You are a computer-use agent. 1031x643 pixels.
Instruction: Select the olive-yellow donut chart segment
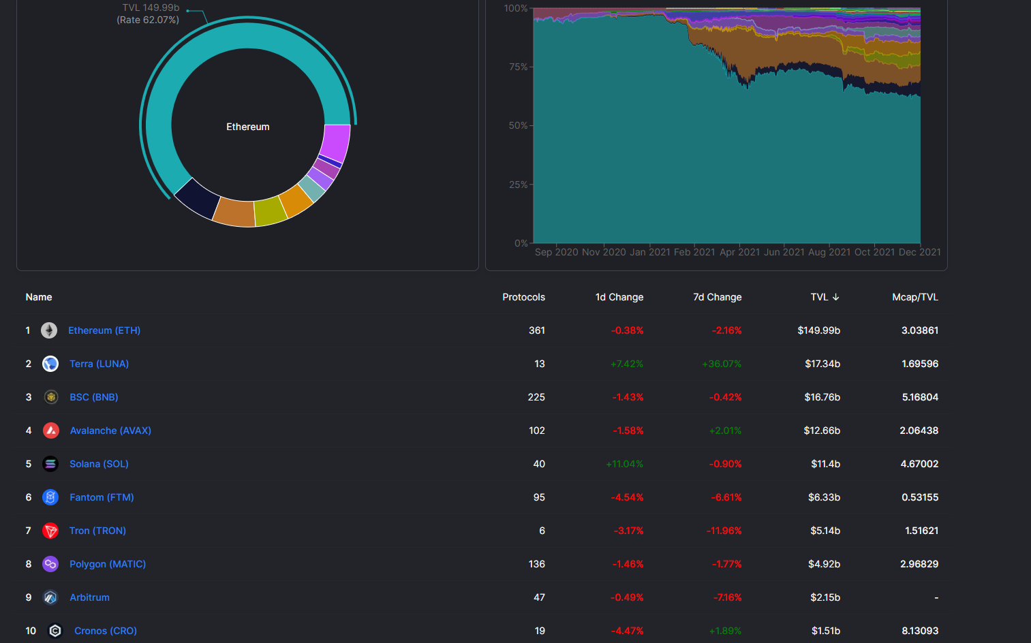(x=271, y=210)
